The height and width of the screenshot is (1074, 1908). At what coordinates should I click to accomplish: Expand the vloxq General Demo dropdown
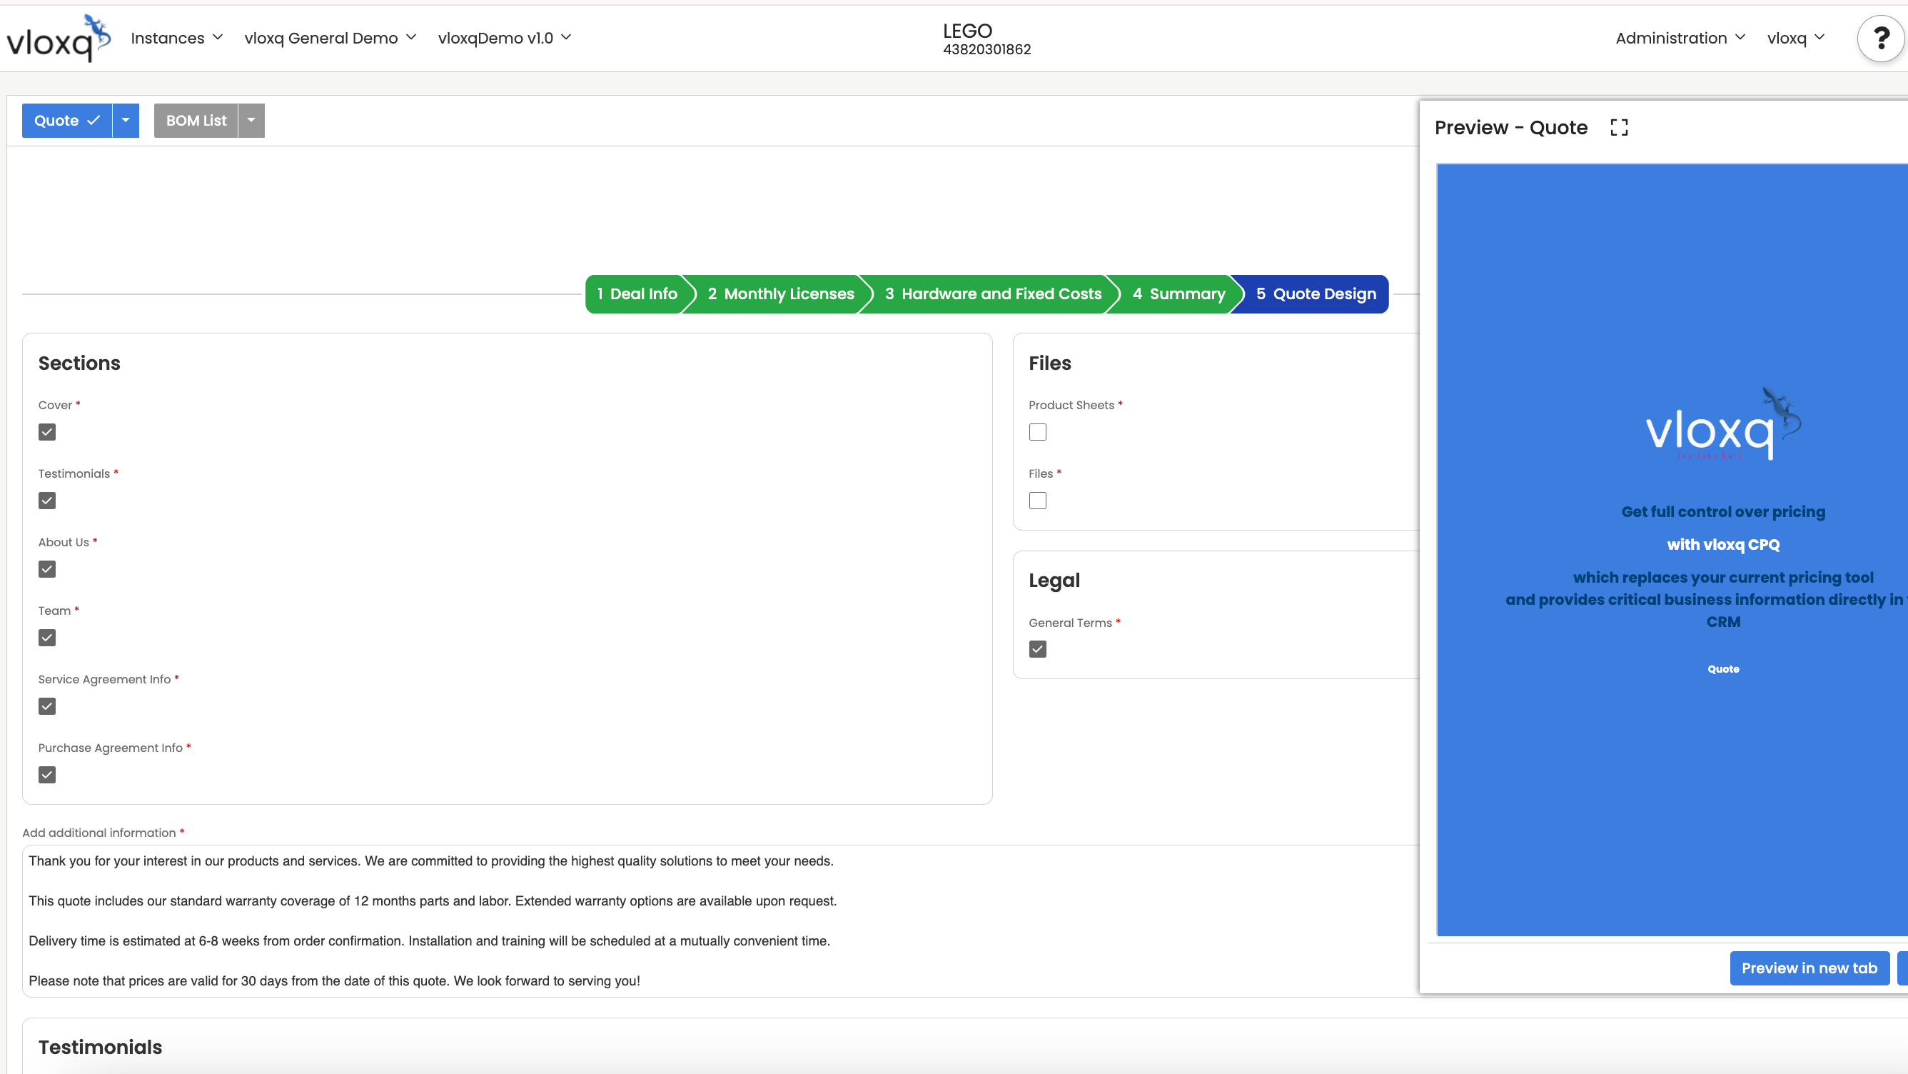330,38
